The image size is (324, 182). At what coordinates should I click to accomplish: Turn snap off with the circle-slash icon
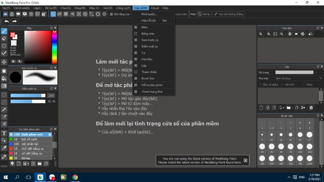[53, 14]
